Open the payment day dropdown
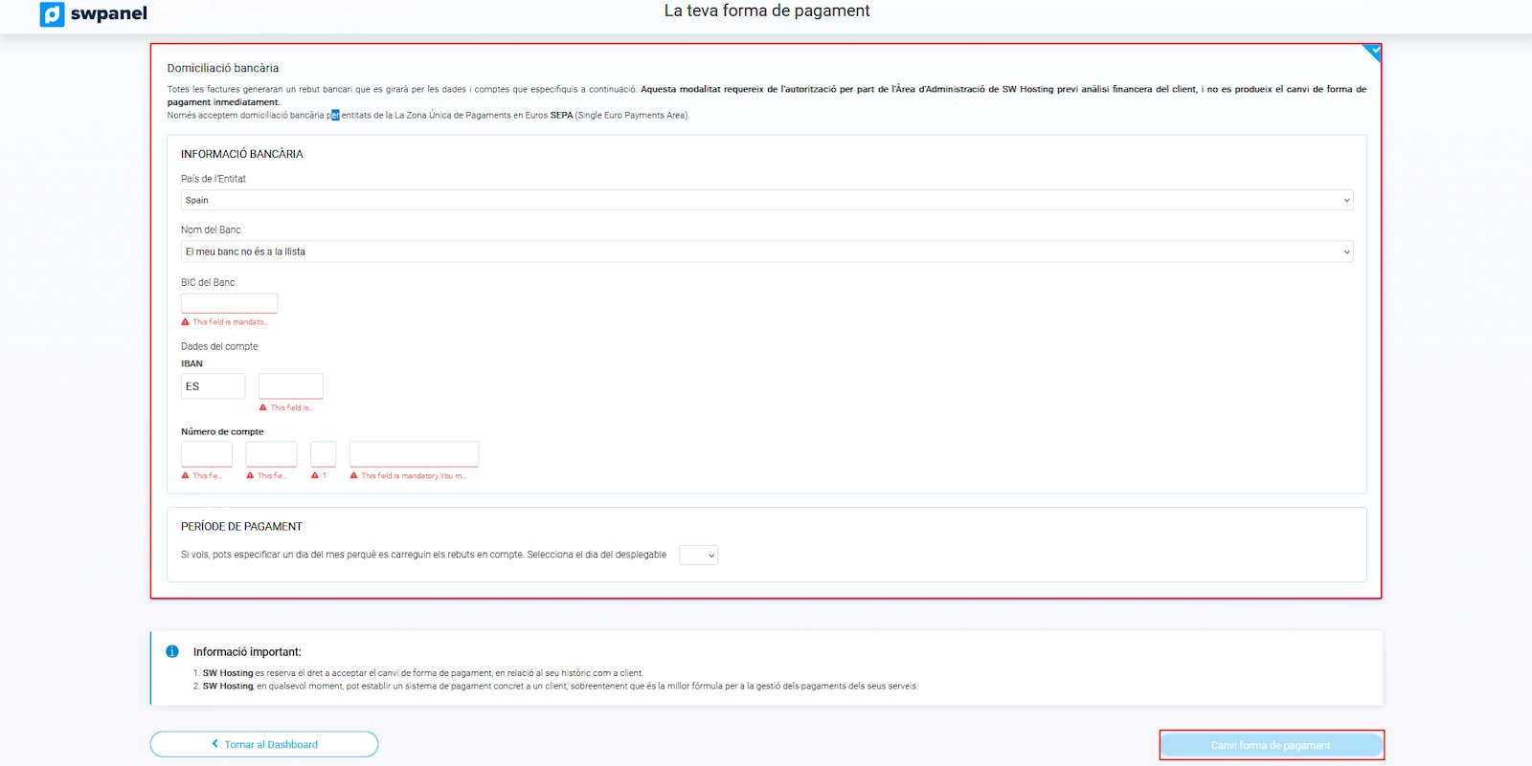 [698, 555]
